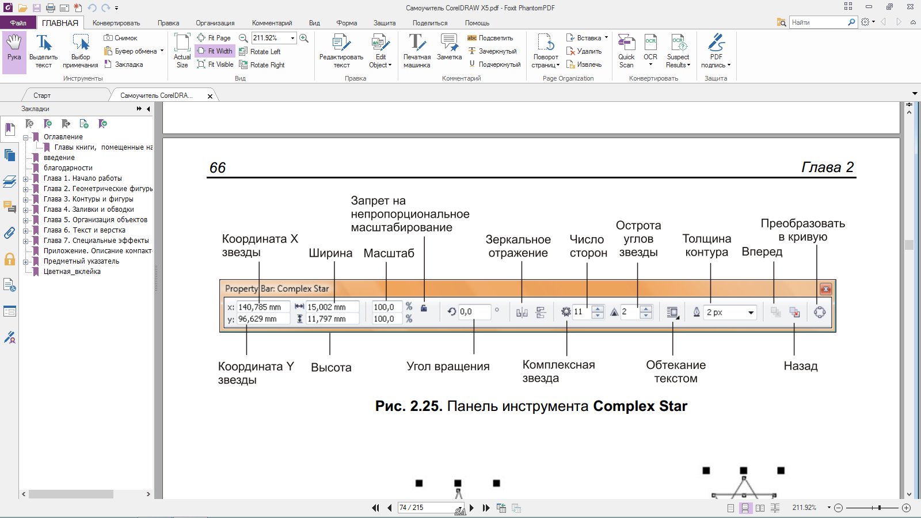This screenshot has width=921, height=518.
Task: Open the PDF подпись dropdown
Action: (716, 52)
